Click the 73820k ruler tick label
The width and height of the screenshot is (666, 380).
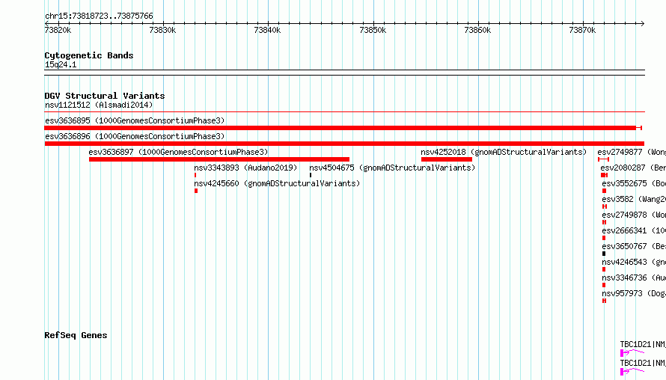(x=58, y=30)
